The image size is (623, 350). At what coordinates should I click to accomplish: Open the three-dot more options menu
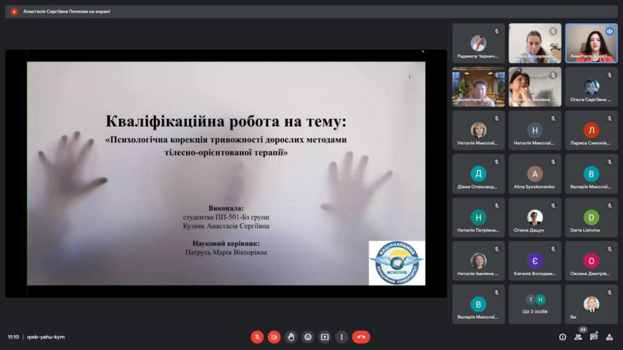pos(342,337)
